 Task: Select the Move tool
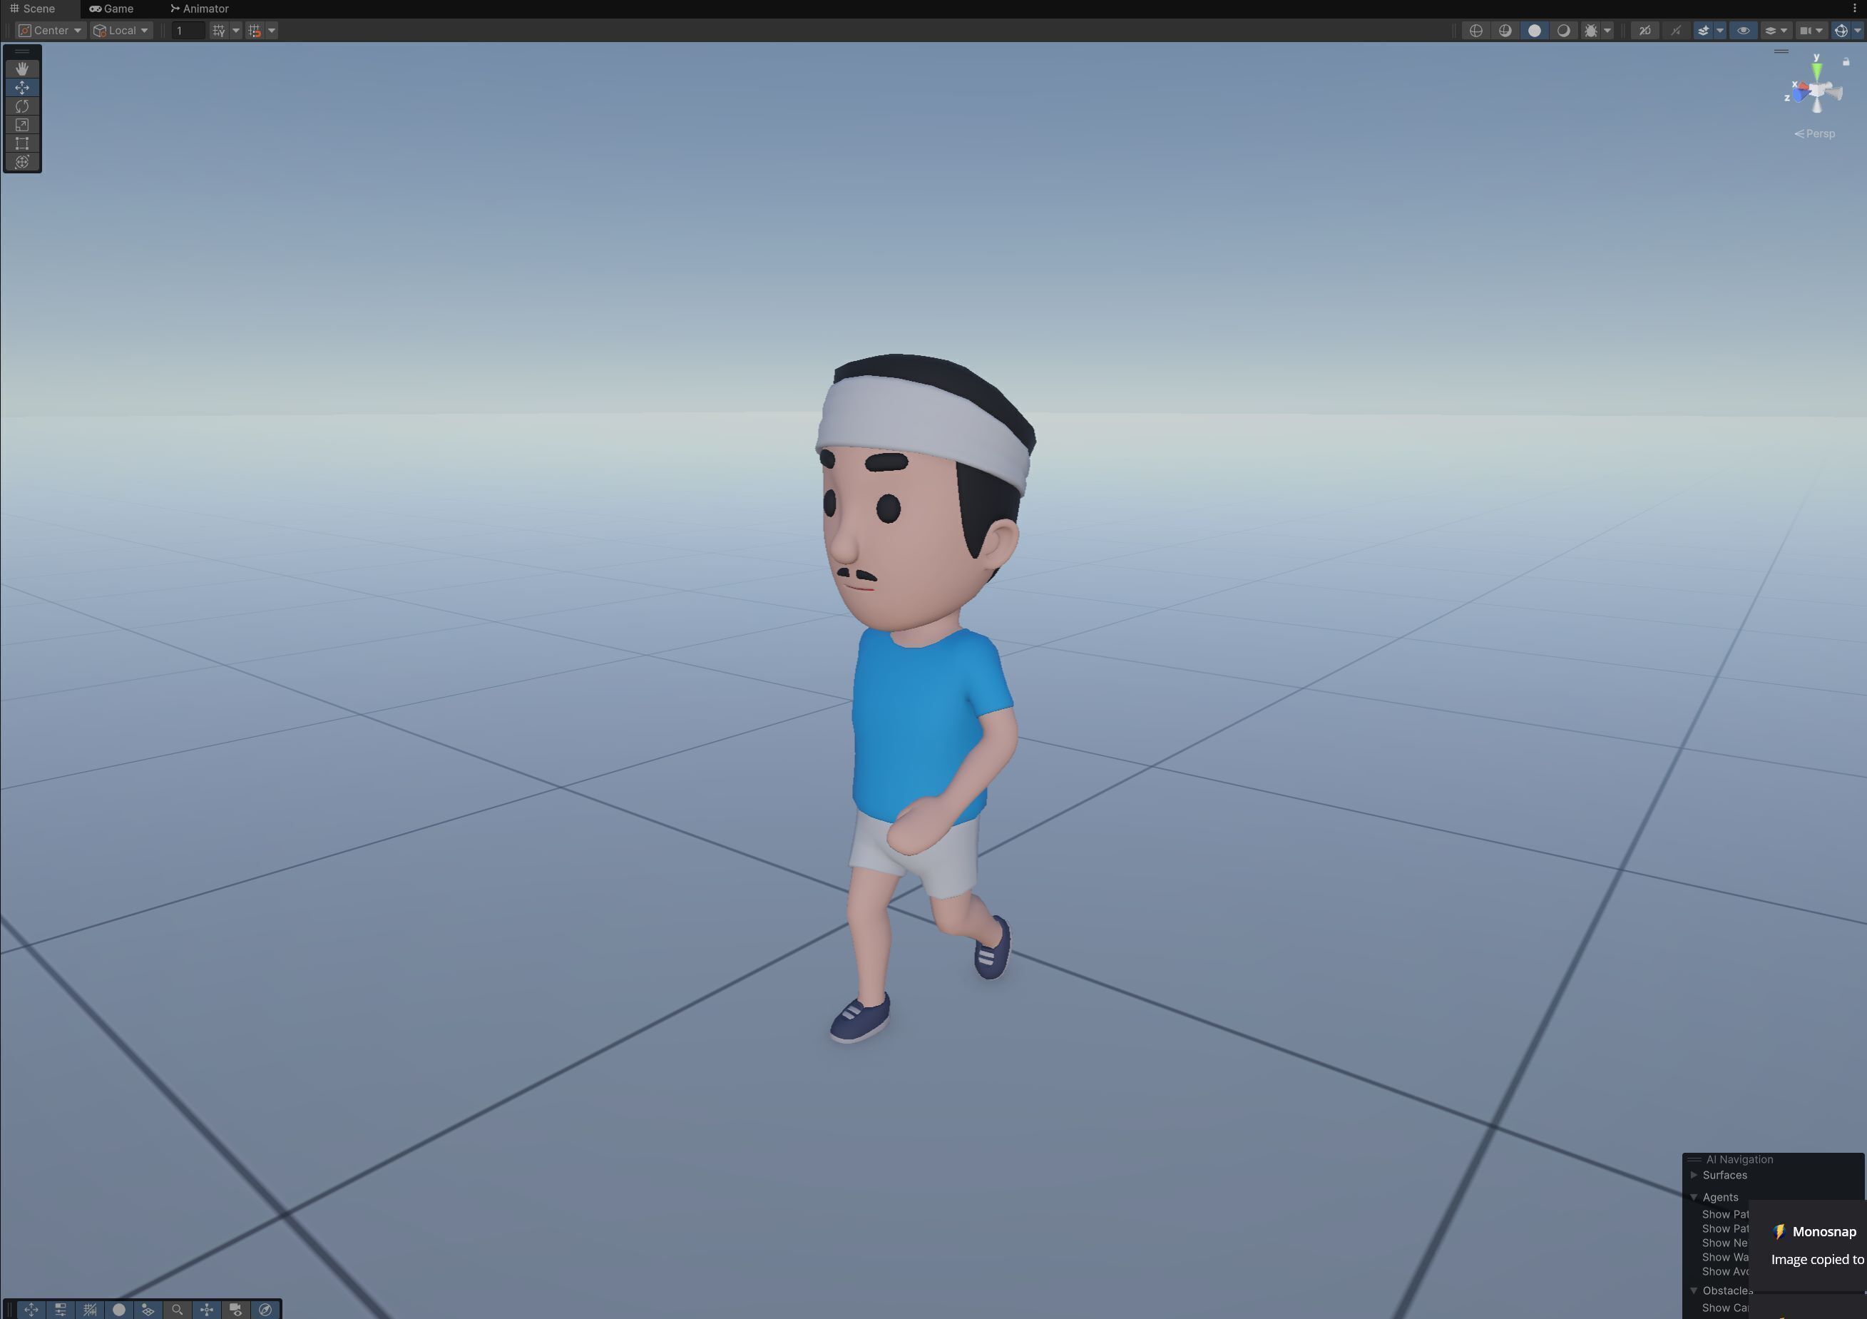(22, 87)
